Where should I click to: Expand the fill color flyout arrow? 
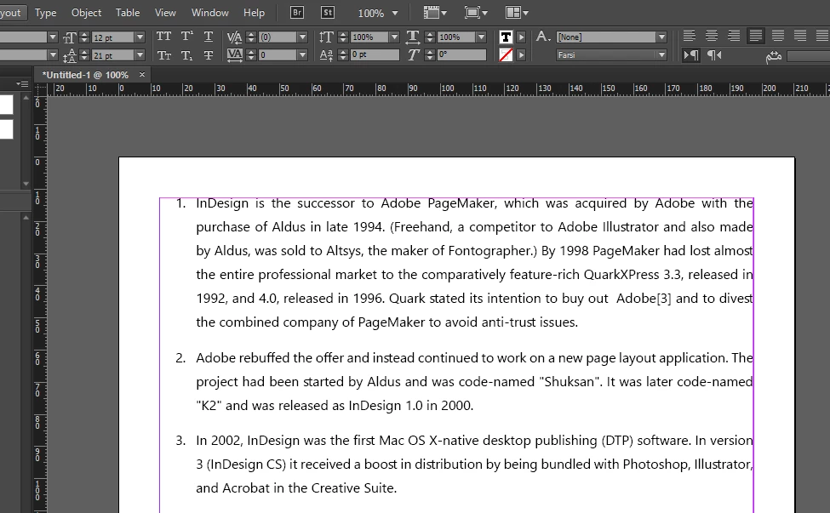(521, 37)
